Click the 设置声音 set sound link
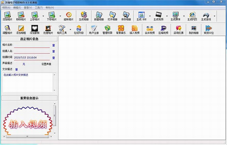Viewport: 227px width, 145px height. [x=46, y=64]
